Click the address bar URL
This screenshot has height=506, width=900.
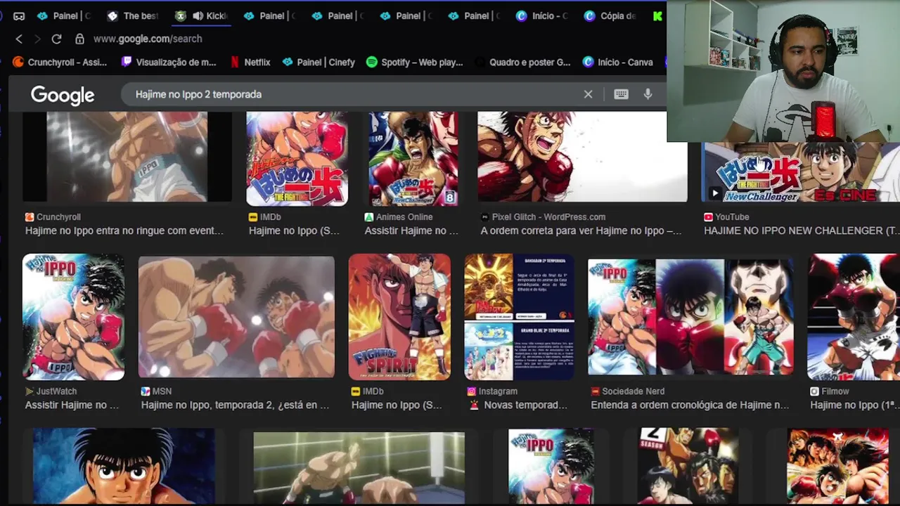coord(148,39)
